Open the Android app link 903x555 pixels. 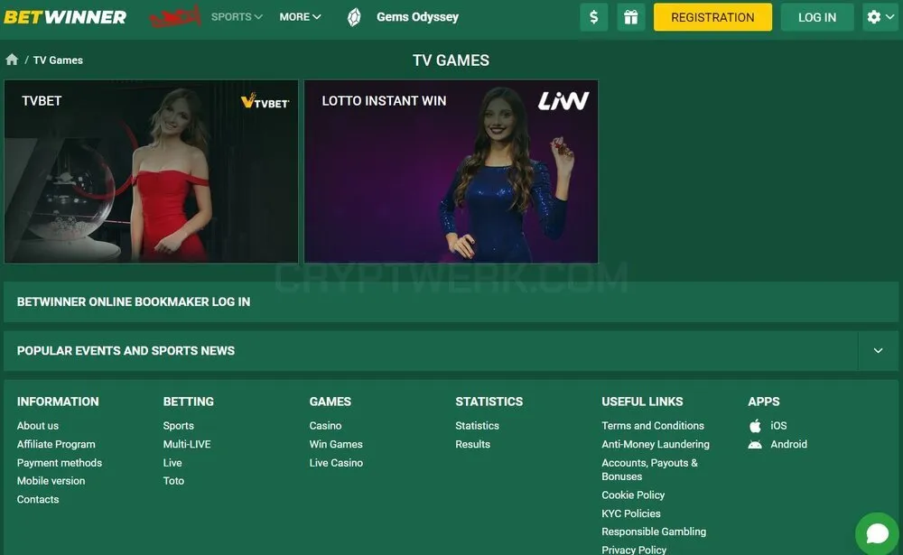coord(789,444)
